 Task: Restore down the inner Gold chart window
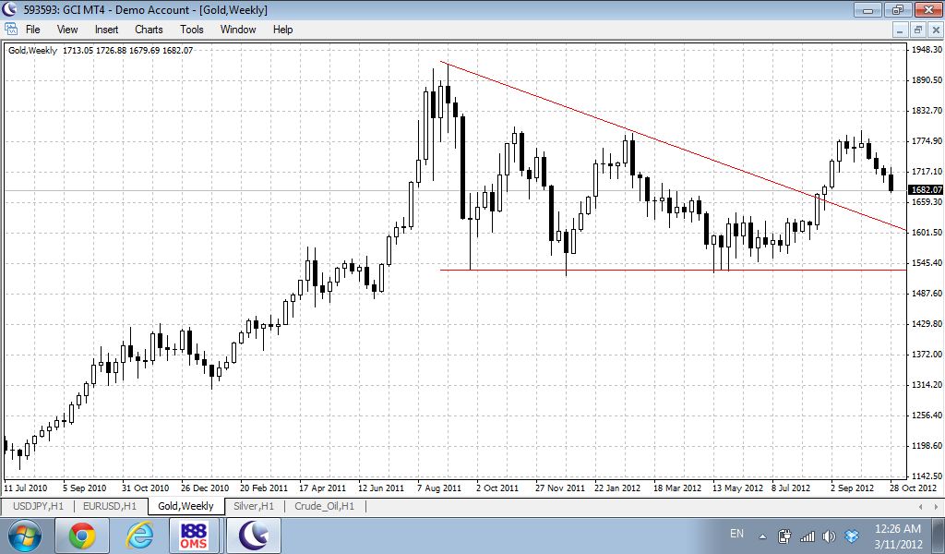coord(917,30)
